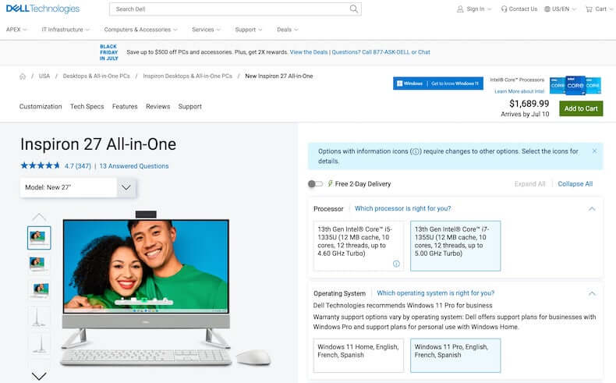Switch to the Tech Specs tab

(87, 106)
